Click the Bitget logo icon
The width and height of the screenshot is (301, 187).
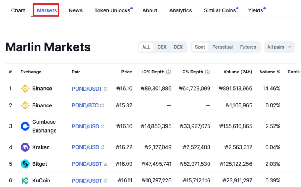[x=25, y=164]
